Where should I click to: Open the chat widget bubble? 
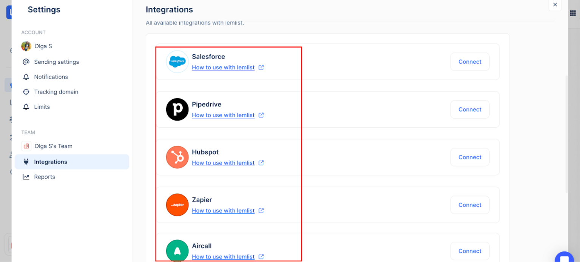[564, 257]
